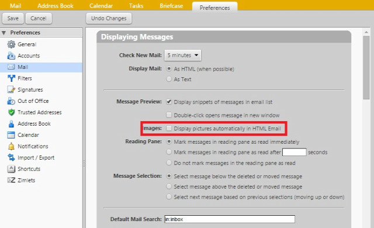The width and height of the screenshot is (374, 228).
Task: Click the vertical scrollbar thumb
Action: 366,68
